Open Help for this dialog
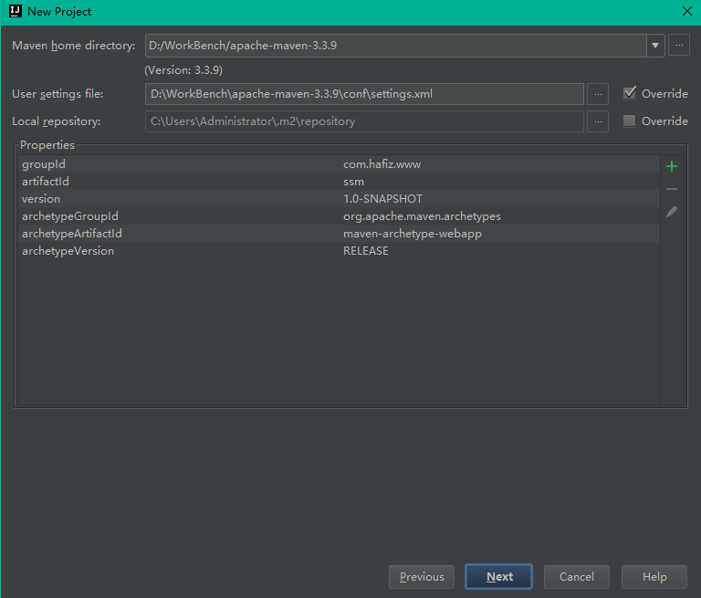The image size is (701, 598). 654,576
